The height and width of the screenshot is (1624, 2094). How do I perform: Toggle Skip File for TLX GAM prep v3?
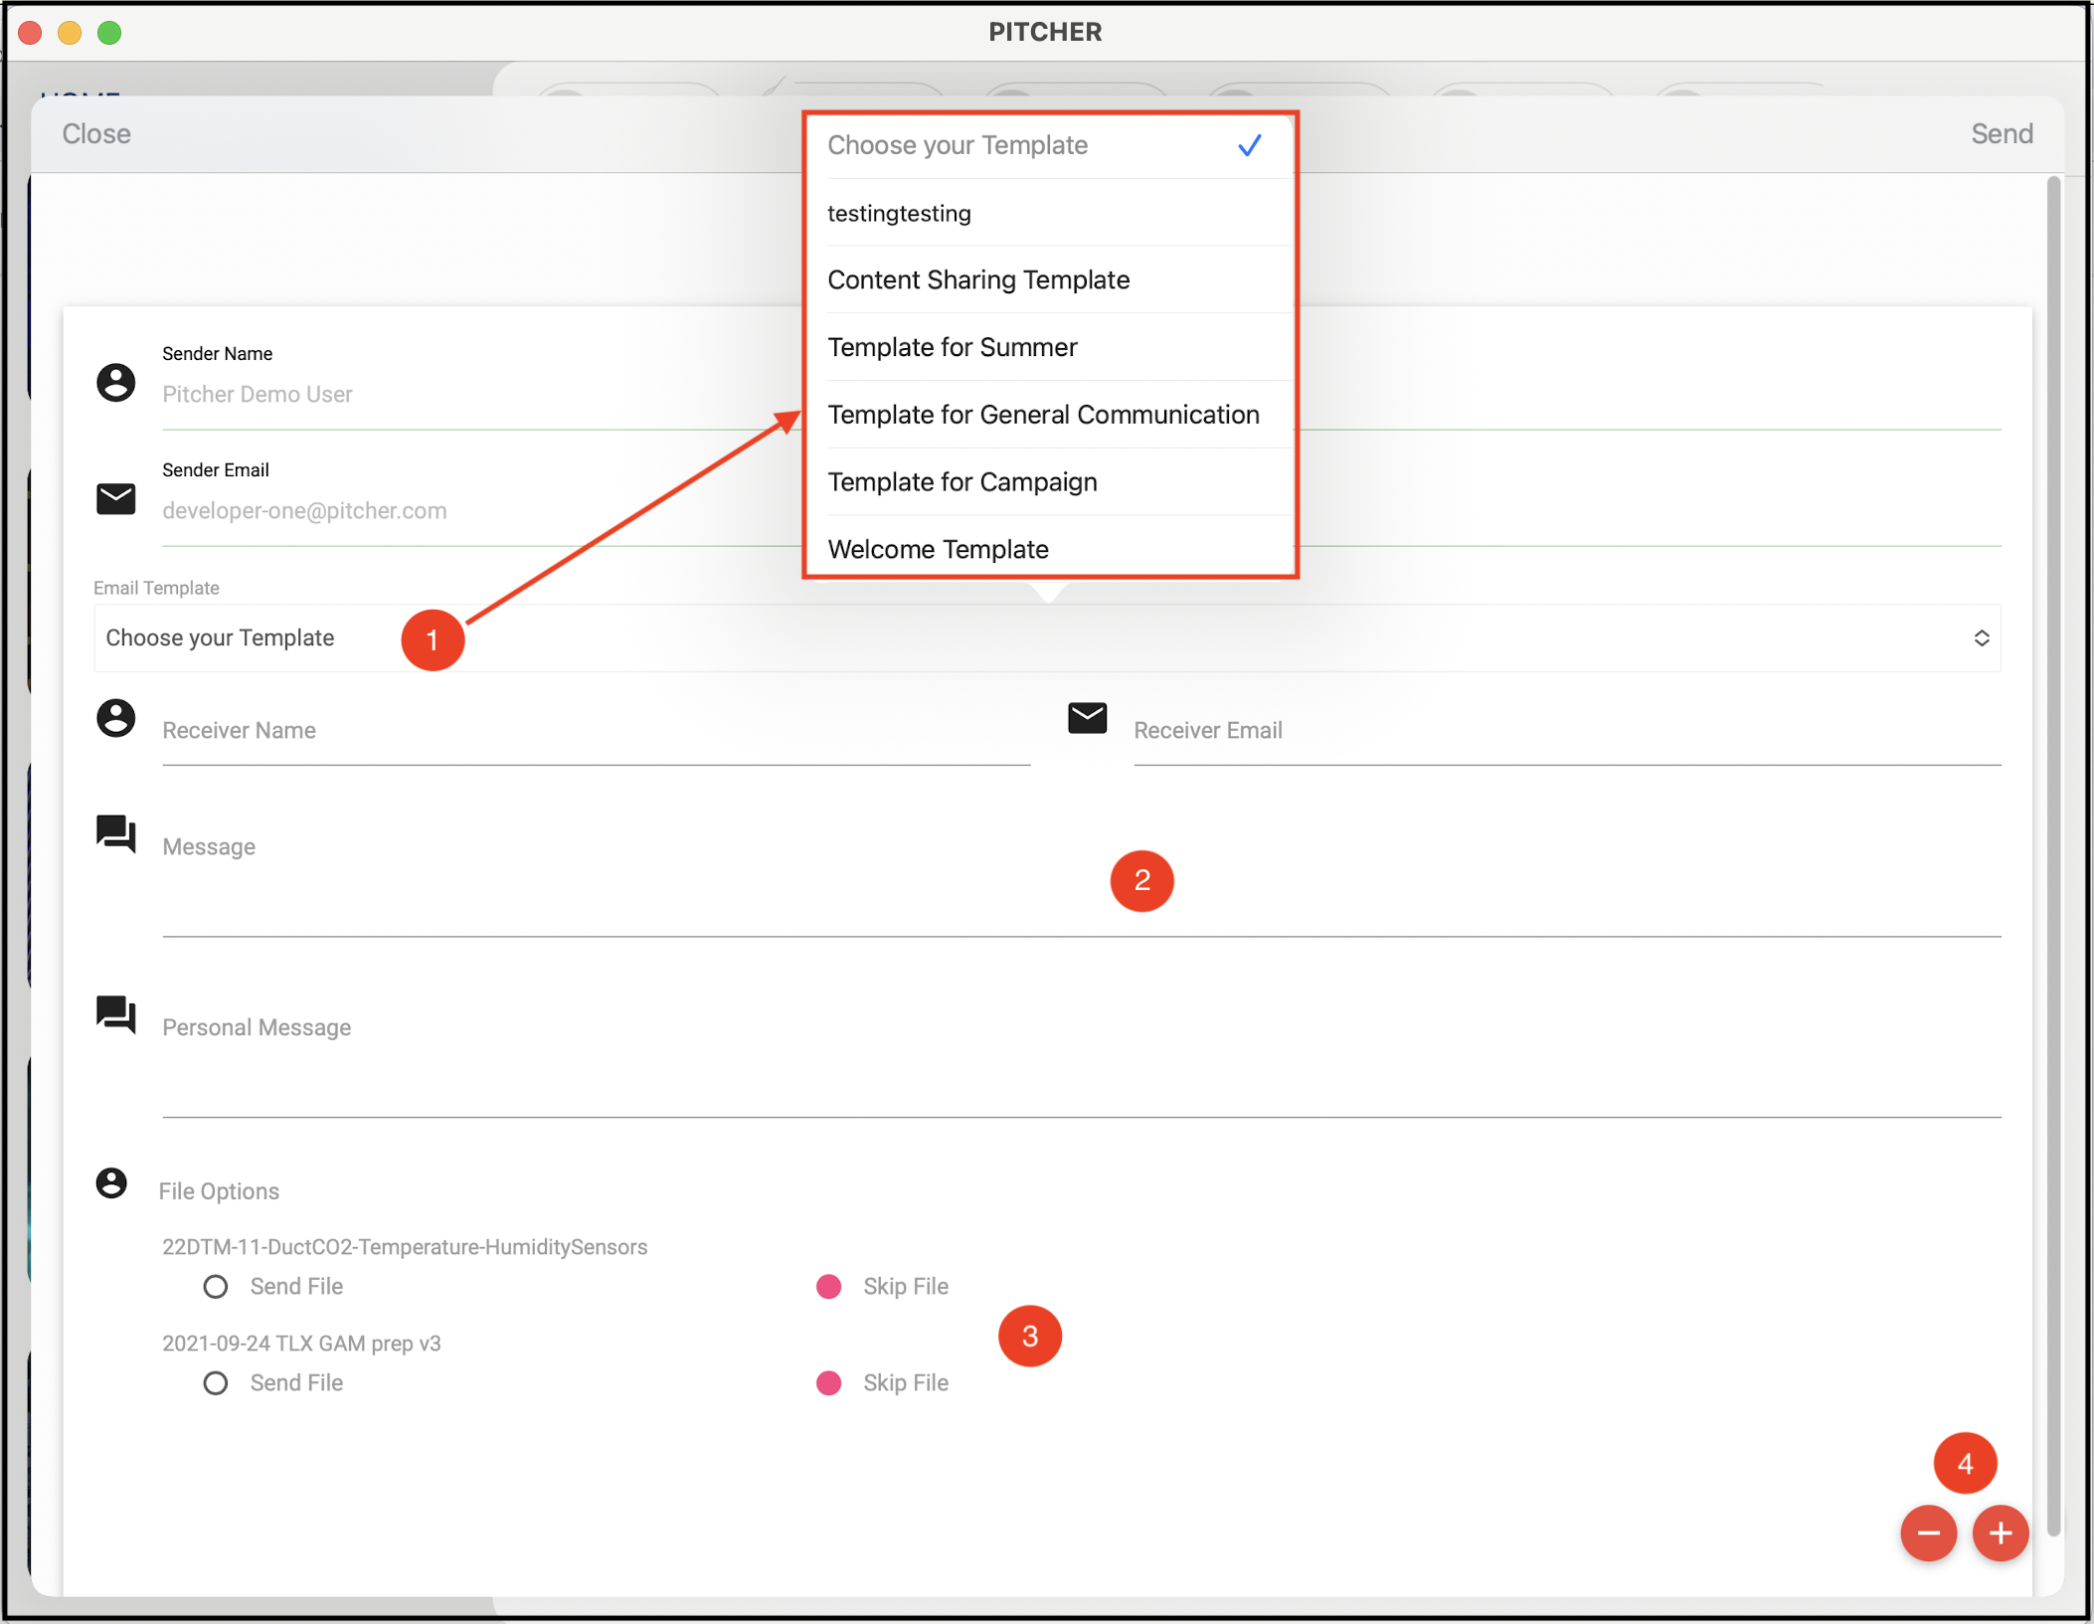tap(828, 1382)
